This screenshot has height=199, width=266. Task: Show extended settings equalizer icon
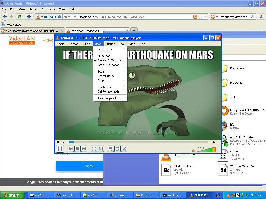(x=101, y=149)
